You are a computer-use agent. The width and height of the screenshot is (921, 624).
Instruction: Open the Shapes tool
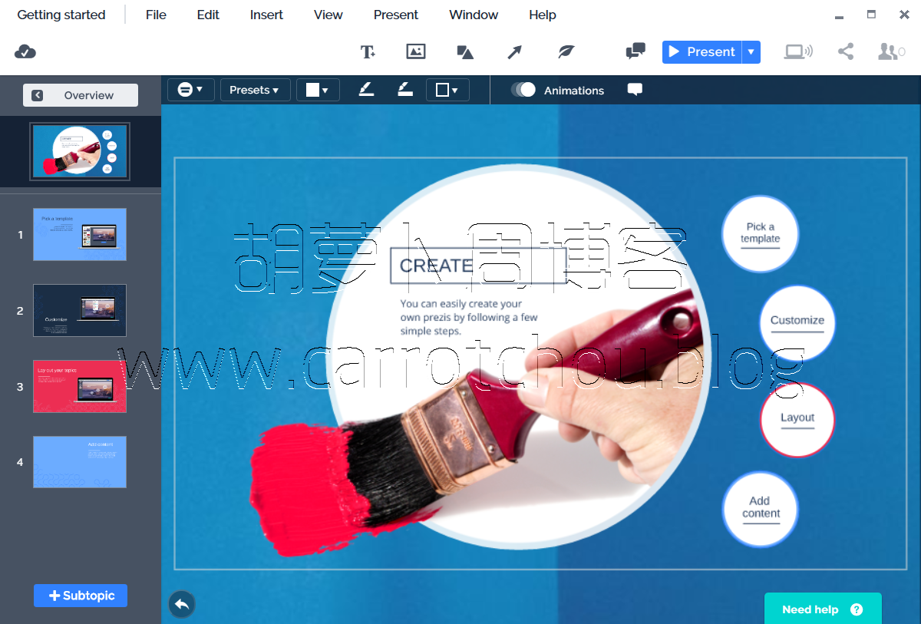[x=465, y=51]
